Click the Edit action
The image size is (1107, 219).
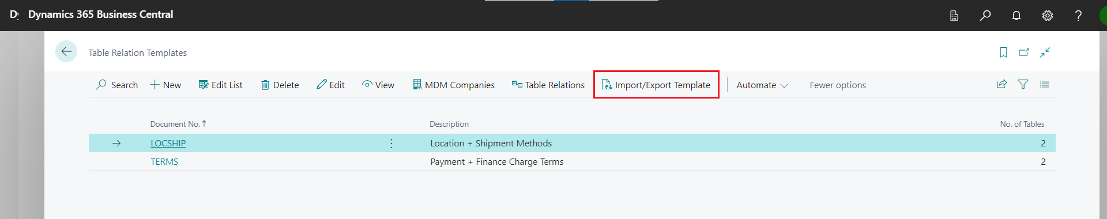tap(330, 85)
